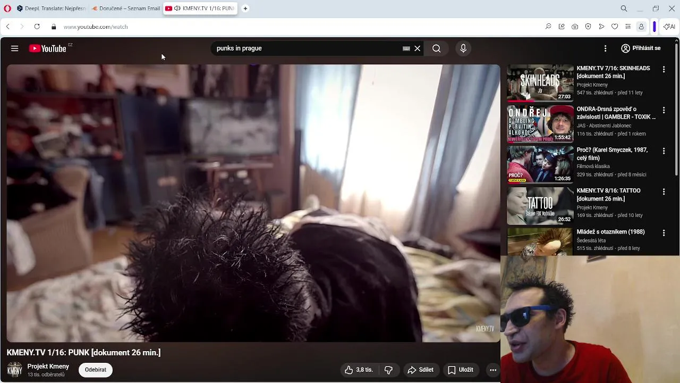Go to YouTube home via logo
The image size is (680, 383).
pyautogui.click(x=48, y=48)
